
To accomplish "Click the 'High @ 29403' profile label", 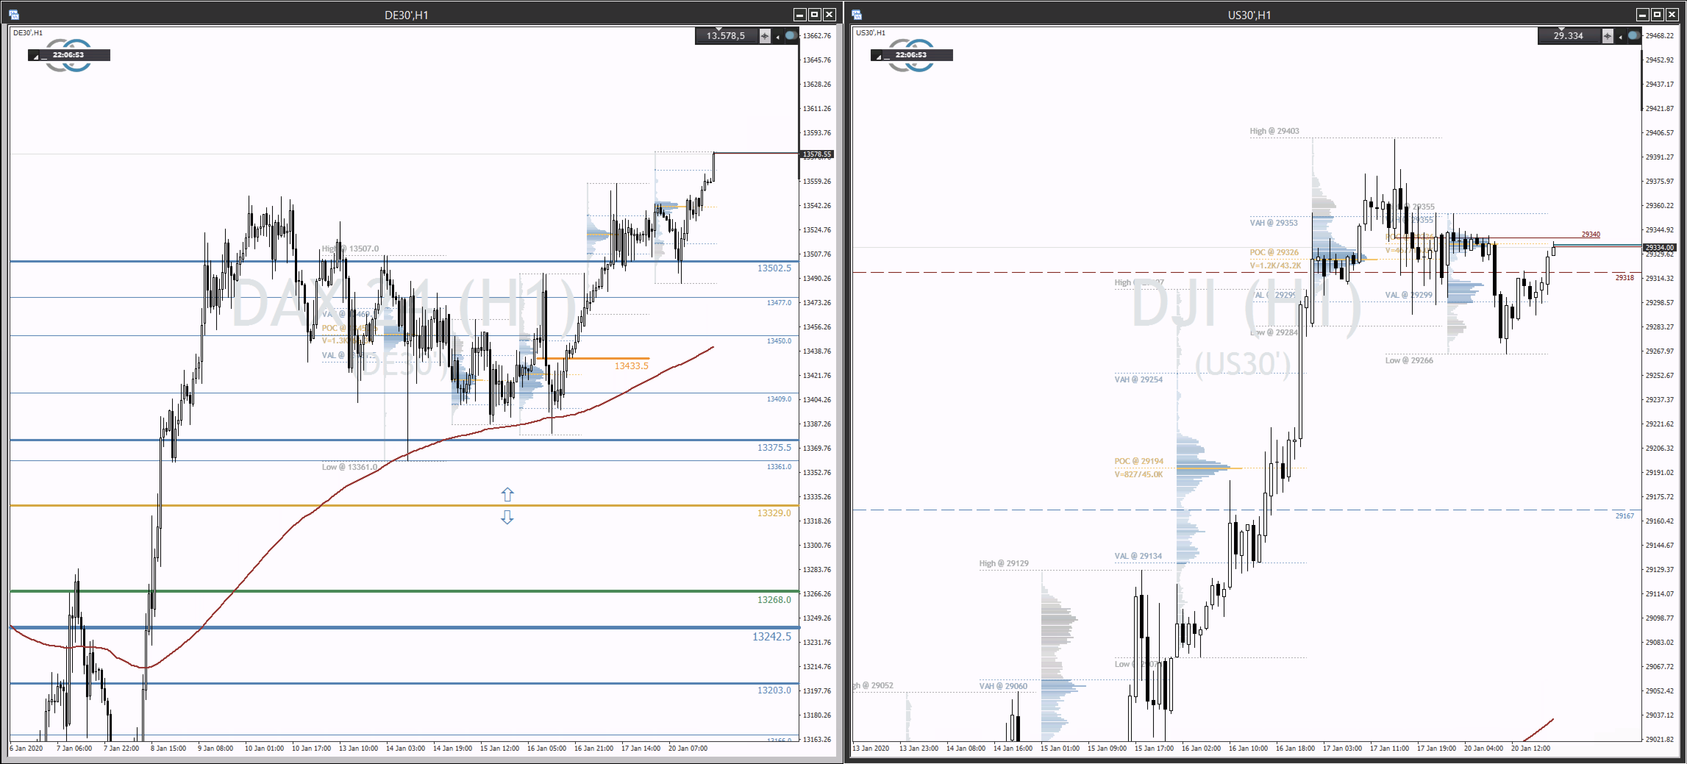I will pyautogui.click(x=1274, y=131).
